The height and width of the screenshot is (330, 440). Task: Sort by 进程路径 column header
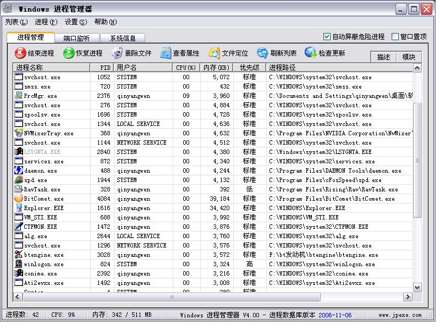[x=339, y=67]
